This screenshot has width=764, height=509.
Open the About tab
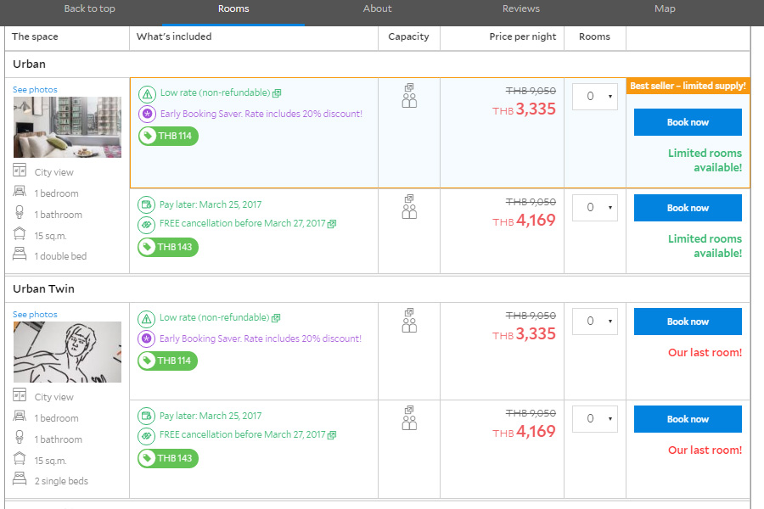pos(377,8)
